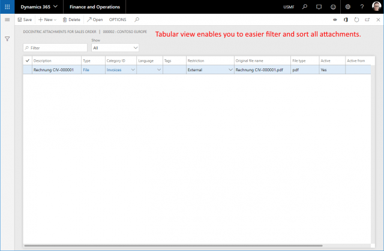This screenshot has width=384, height=251.
Task: Expand the Category ID Invoices dropdown
Action: (x=132, y=70)
